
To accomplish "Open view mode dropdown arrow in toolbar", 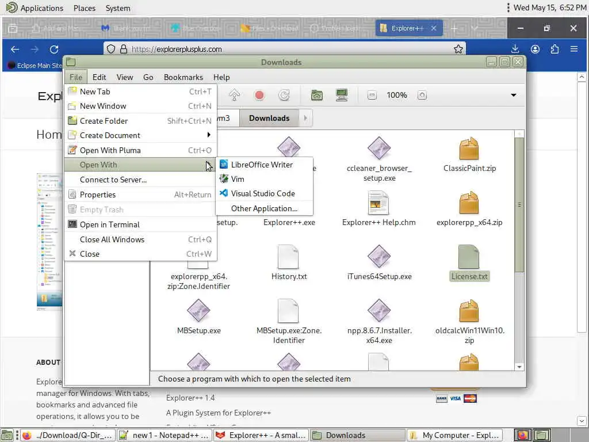I will tap(514, 95).
